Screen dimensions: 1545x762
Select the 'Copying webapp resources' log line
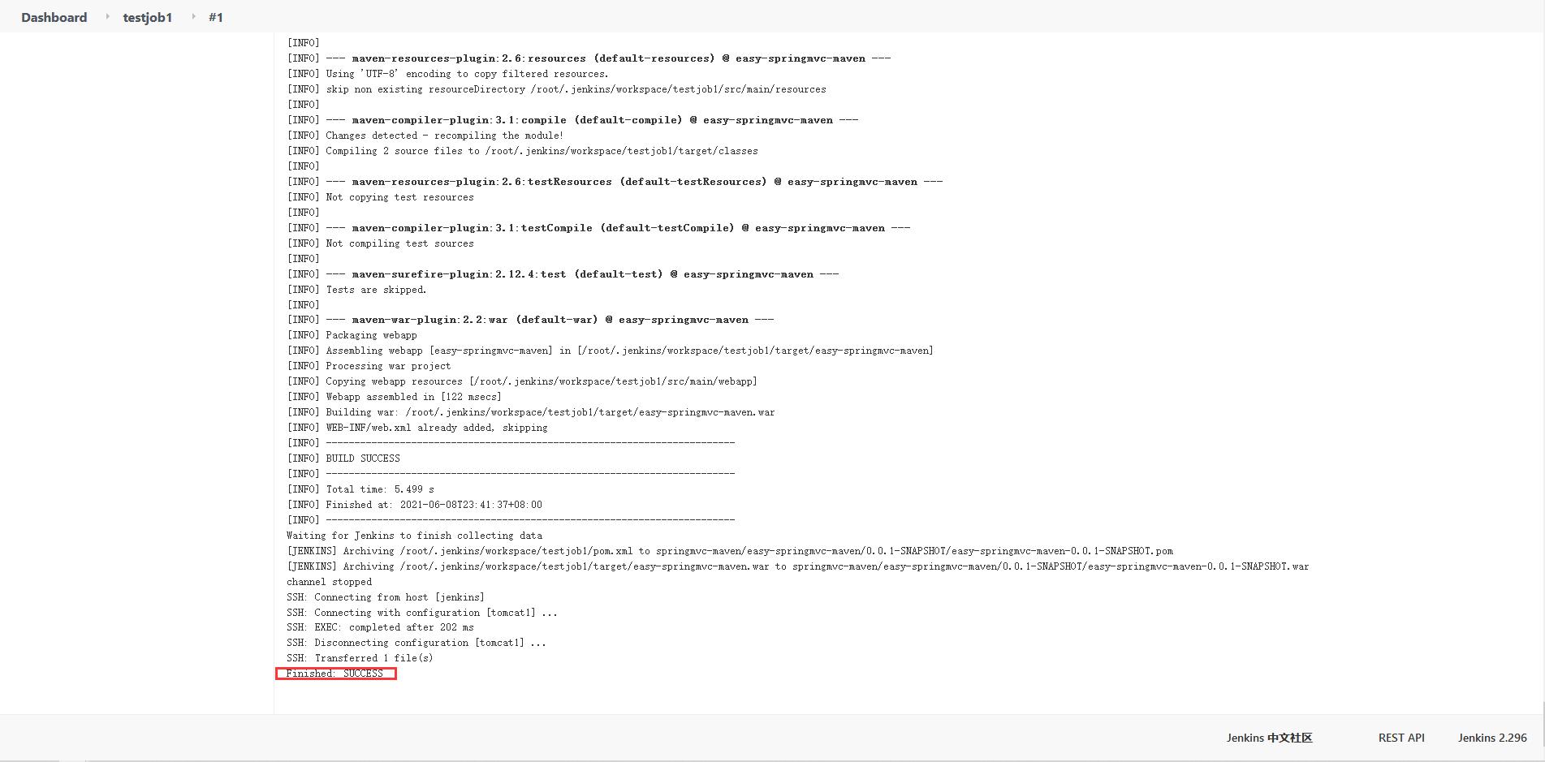pos(522,381)
